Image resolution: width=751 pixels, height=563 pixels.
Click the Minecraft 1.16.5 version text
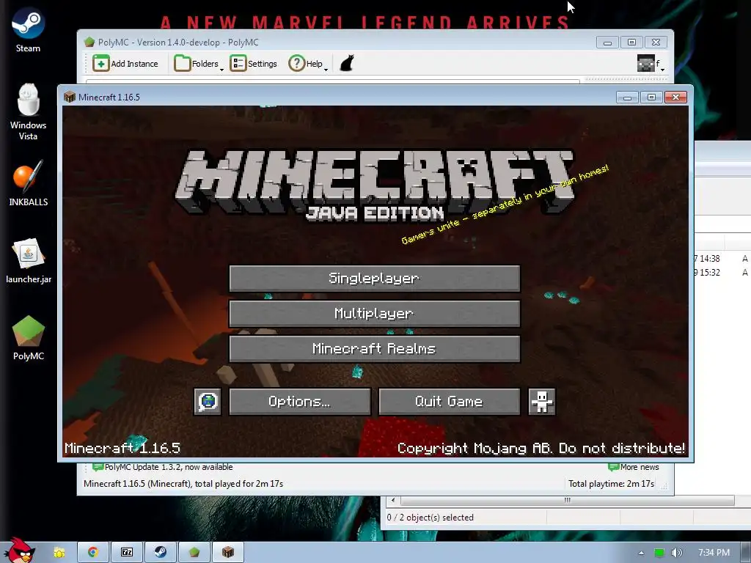[x=122, y=448]
